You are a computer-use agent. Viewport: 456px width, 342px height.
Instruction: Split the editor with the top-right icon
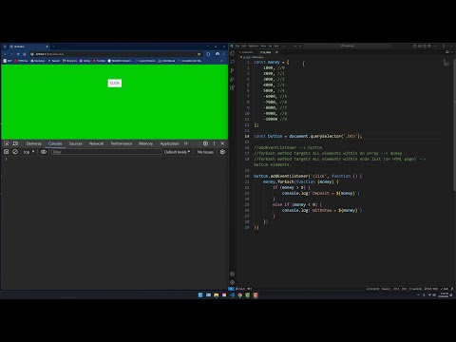tap(447, 52)
